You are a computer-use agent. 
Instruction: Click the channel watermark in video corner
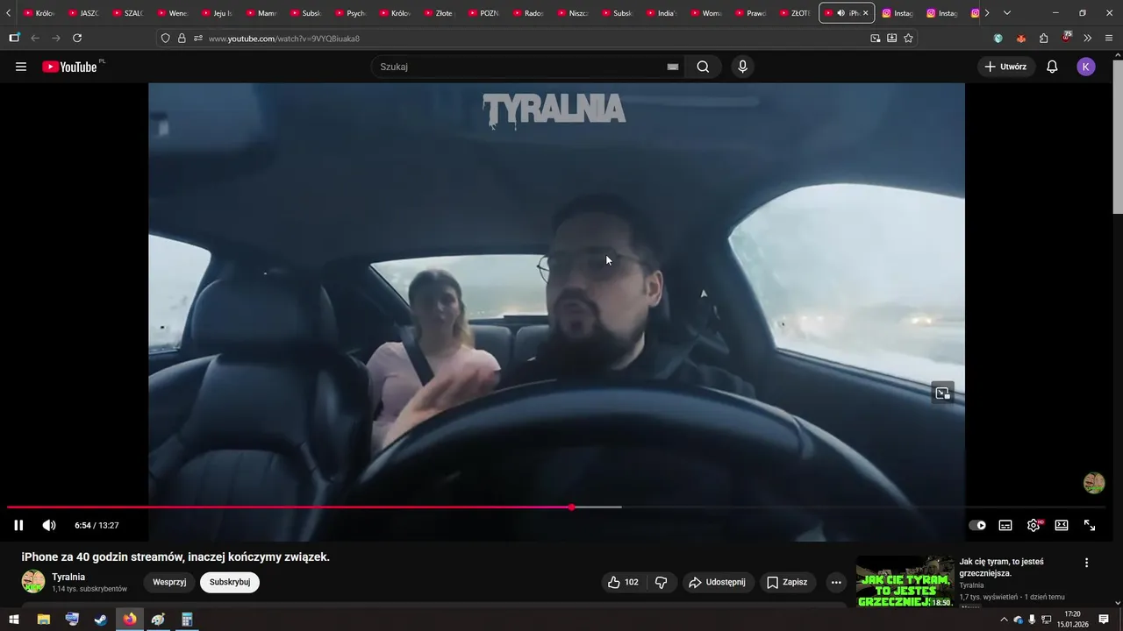click(x=1094, y=483)
